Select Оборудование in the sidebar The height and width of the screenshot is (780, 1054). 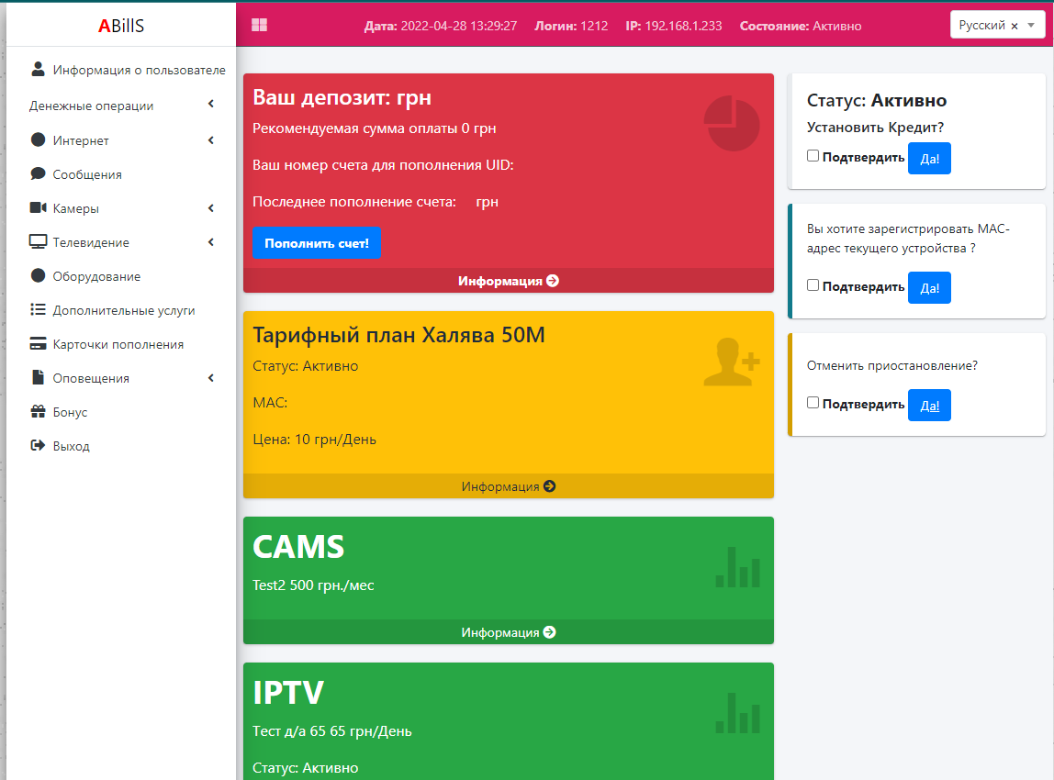coord(96,276)
